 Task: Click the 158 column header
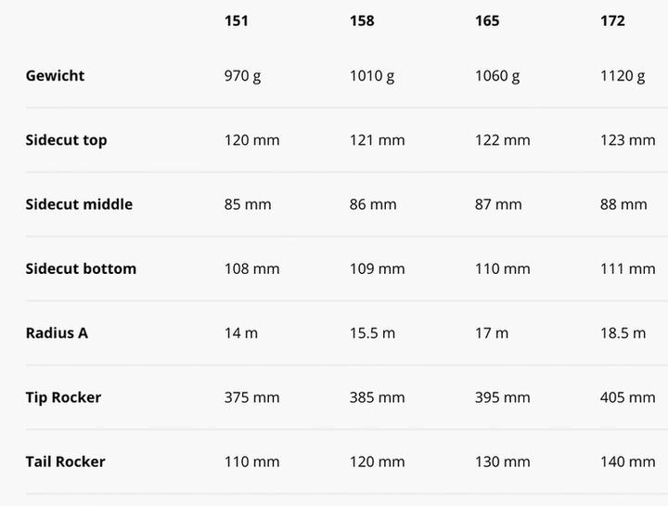pos(362,20)
